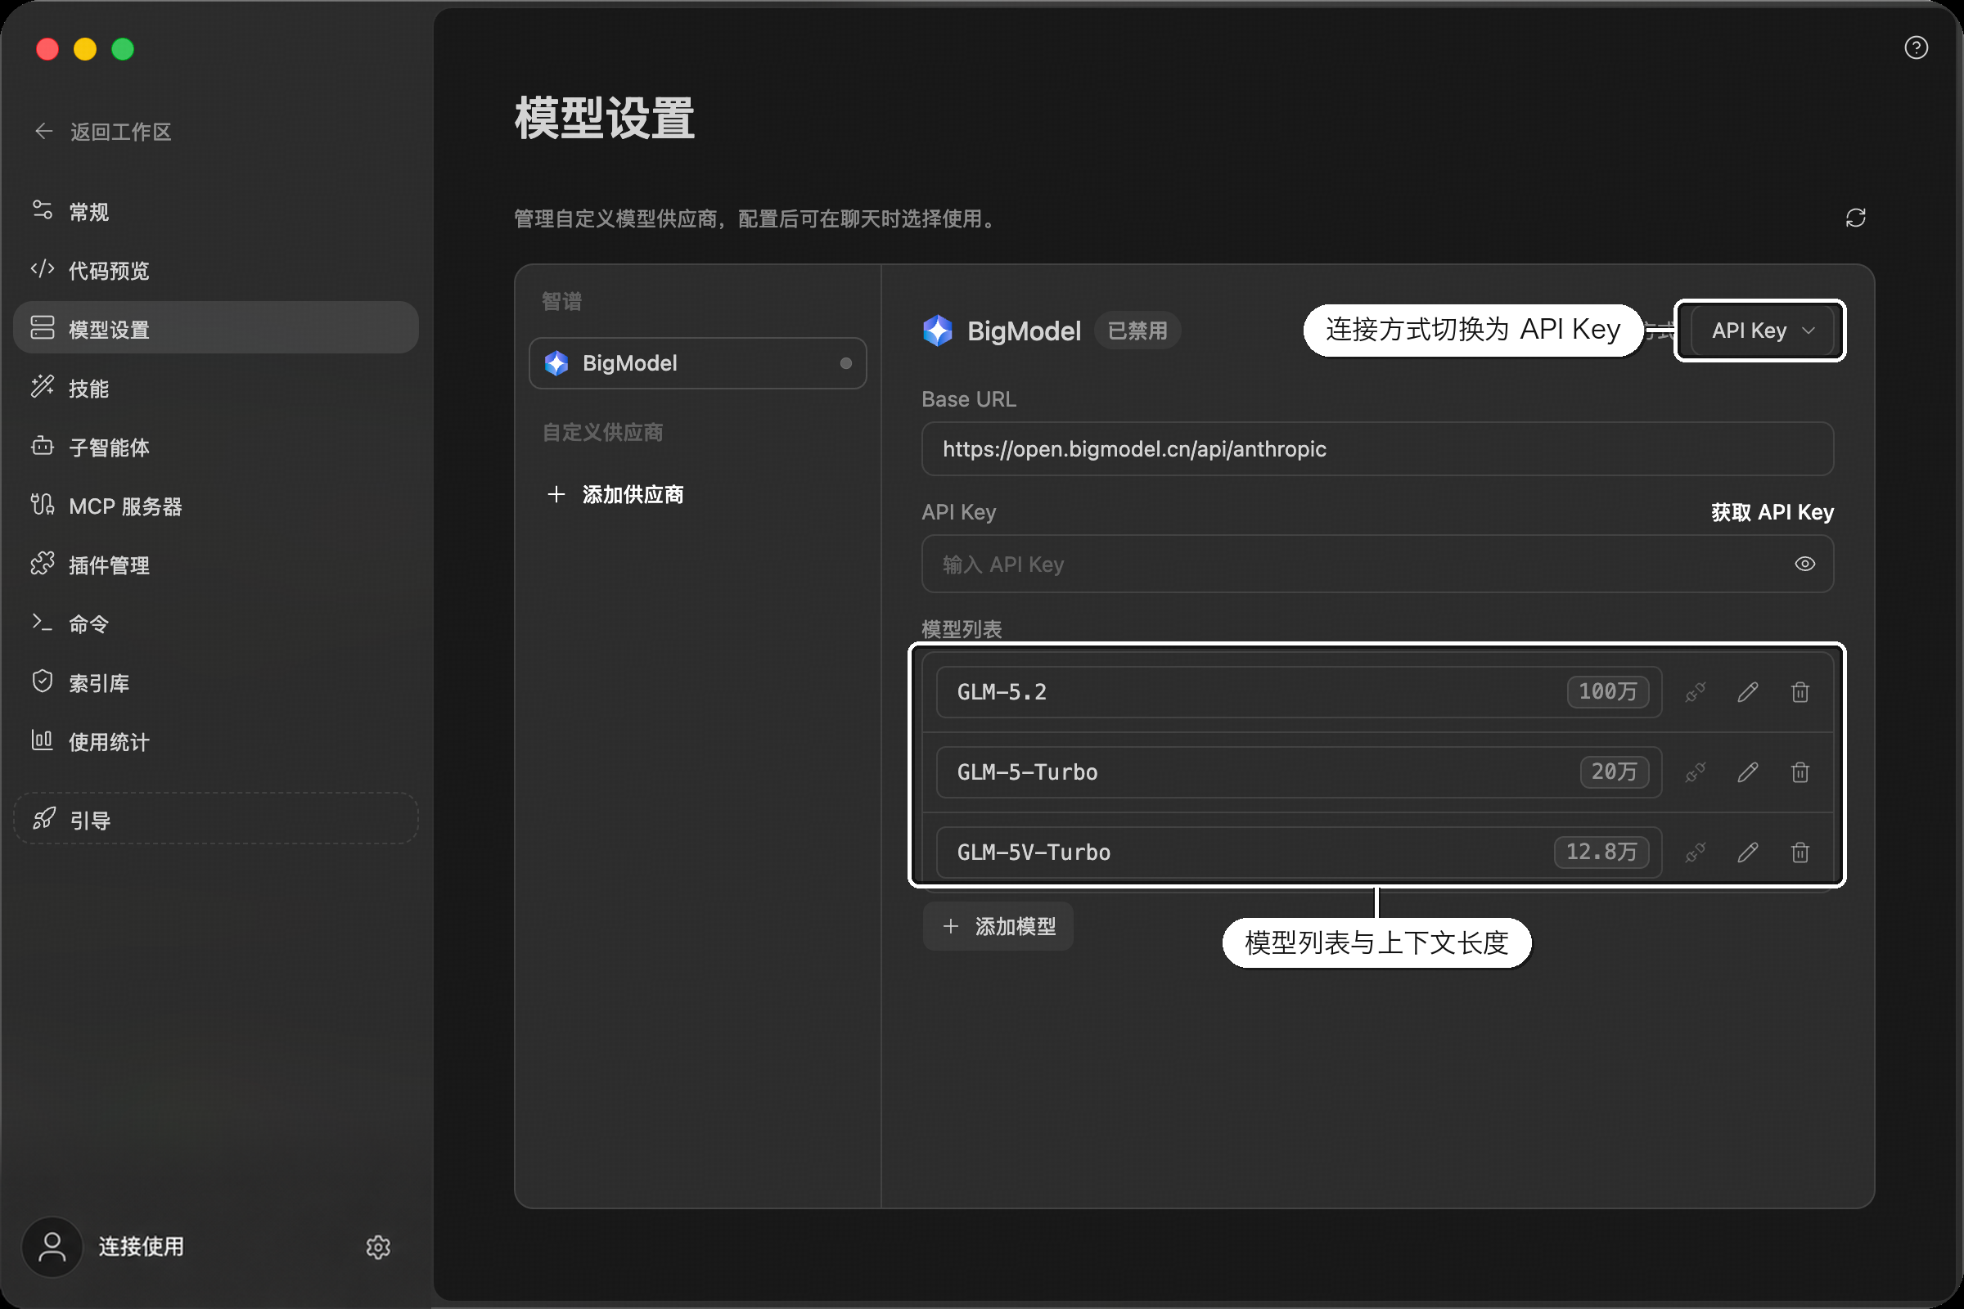Close the window with red button

(47, 49)
